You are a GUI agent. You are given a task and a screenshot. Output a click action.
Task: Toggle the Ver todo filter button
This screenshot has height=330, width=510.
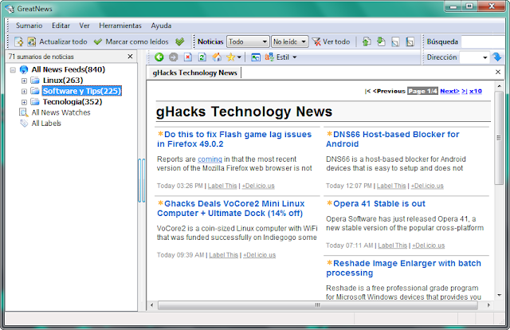(x=331, y=41)
